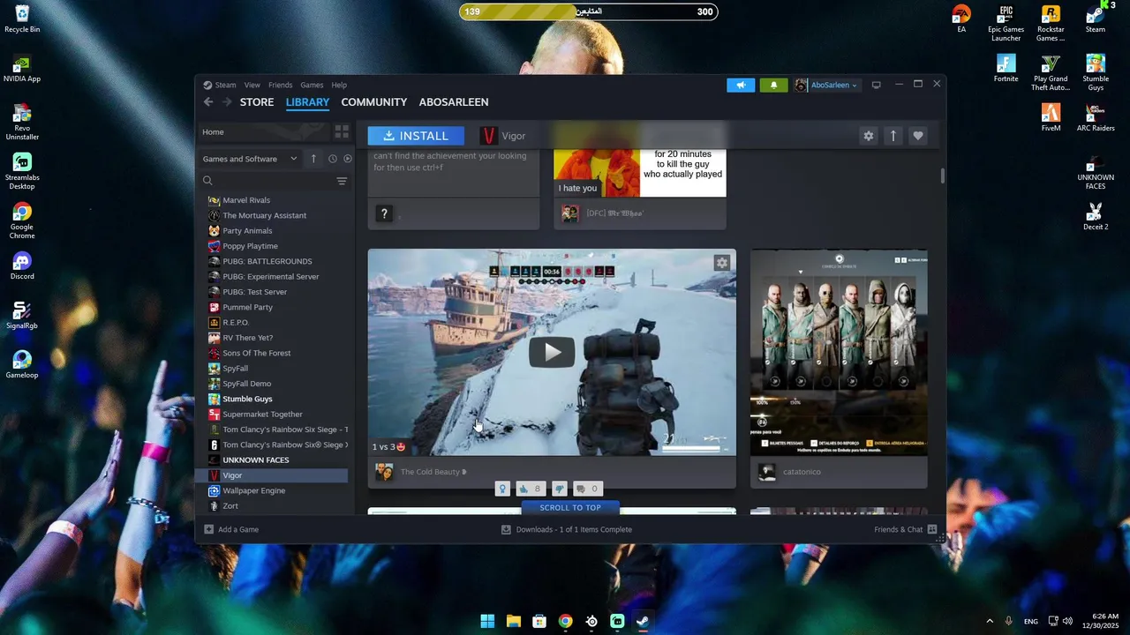This screenshot has height=635, width=1130.
Task: Add Vigor to favorites heart icon
Action: pos(918,136)
